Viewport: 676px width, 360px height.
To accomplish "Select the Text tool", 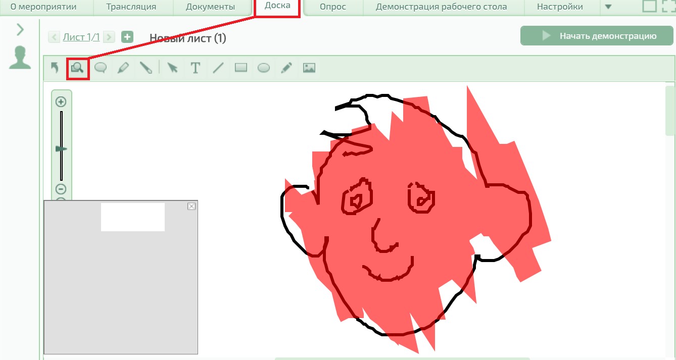I will tap(196, 68).
